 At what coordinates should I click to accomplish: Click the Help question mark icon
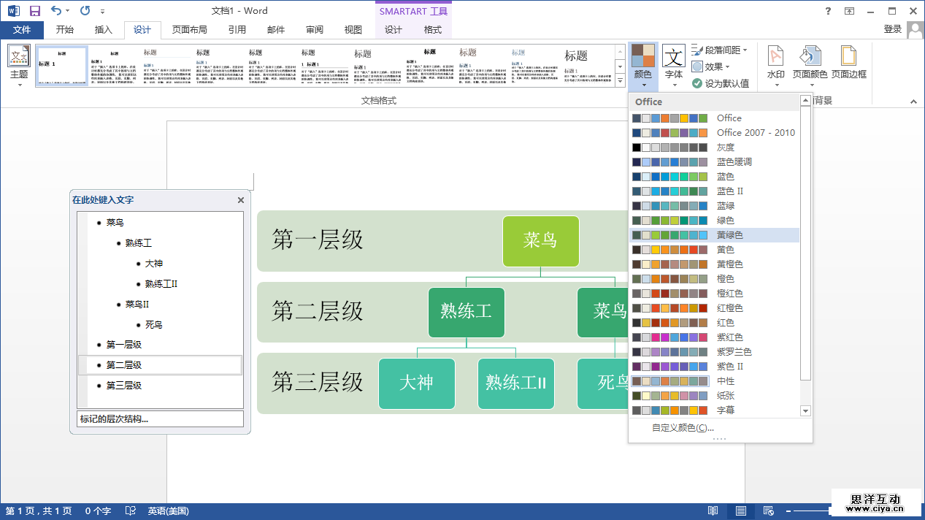[x=828, y=11]
